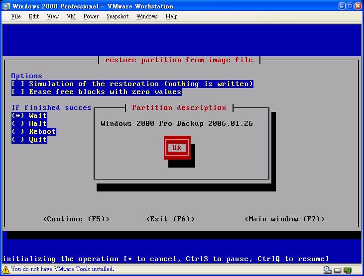
Task: Click the VMware Workstation title bar icon
Action: coord(6,6)
